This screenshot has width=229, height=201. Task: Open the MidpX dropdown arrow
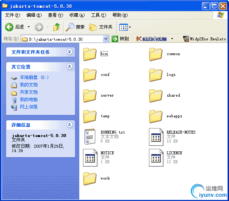click(172, 39)
